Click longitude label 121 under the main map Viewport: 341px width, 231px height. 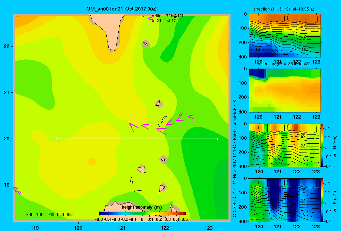[122, 228]
